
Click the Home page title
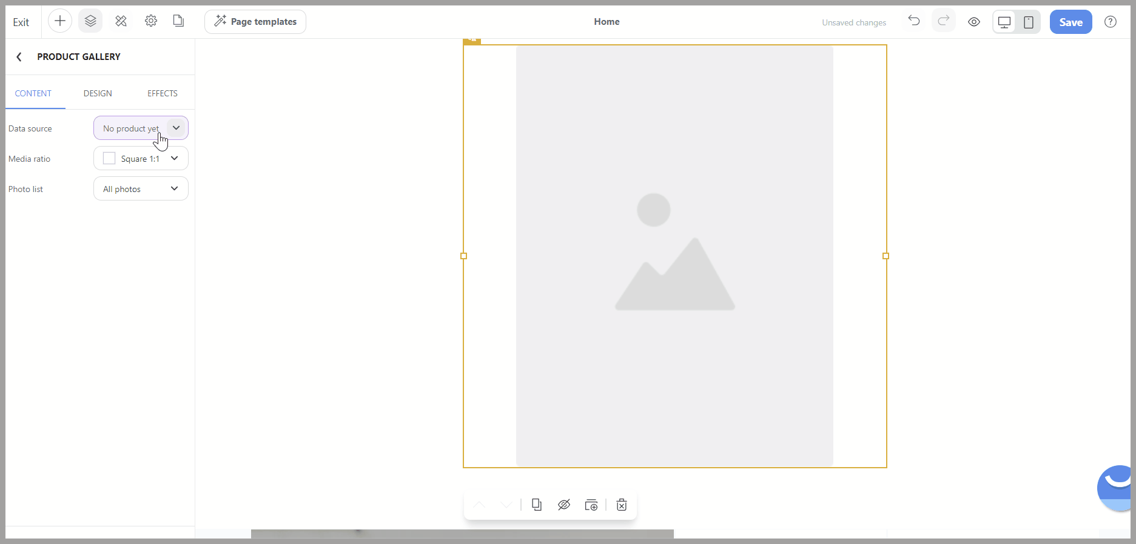coord(607,22)
